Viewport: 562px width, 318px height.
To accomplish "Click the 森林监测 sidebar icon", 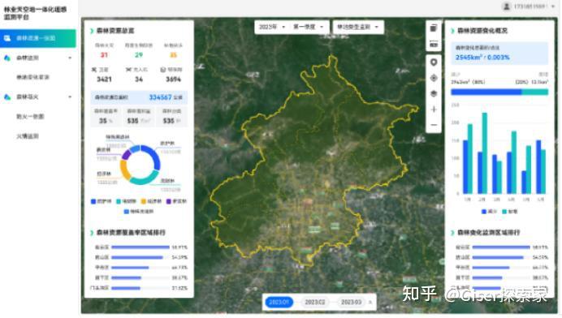I will click(x=7, y=58).
